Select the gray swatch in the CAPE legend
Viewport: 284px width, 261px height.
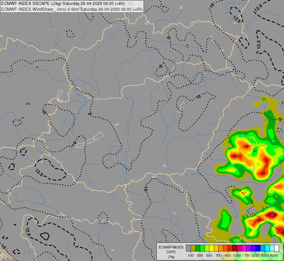[x=188, y=248]
